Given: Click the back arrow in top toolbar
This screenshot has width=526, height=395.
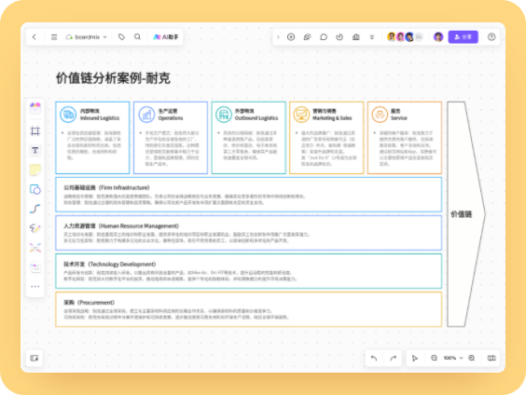Looking at the screenshot, I should pyautogui.click(x=35, y=37).
